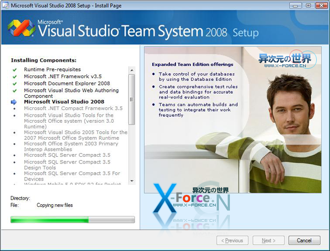Minimize the setup window
This screenshot has height=251, width=330.
pos(295,6)
